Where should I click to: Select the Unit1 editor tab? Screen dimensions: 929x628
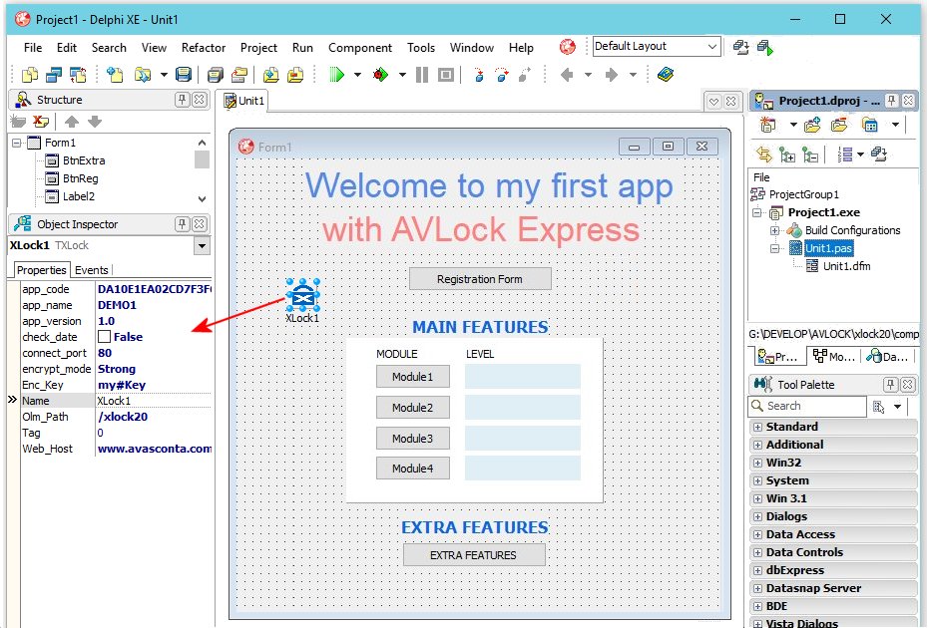tap(244, 101)
